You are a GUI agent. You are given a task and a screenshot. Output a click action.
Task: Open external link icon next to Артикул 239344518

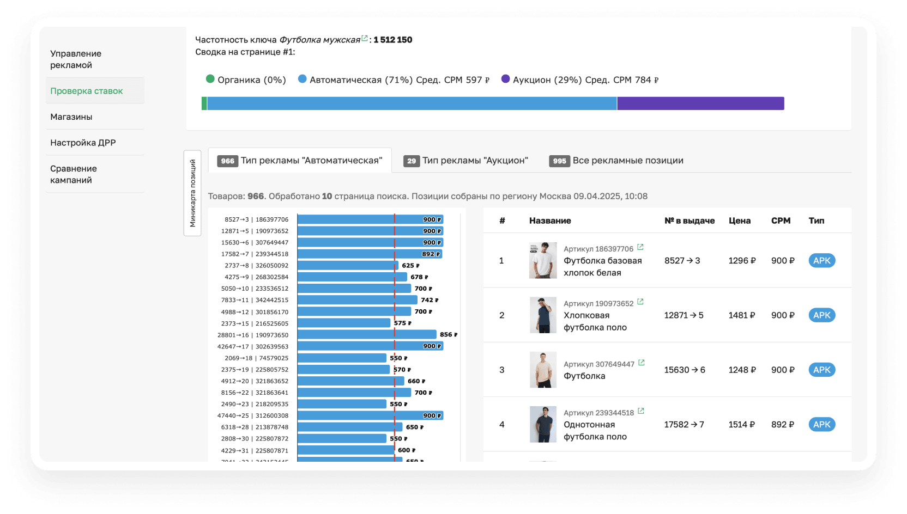point(641,411)
